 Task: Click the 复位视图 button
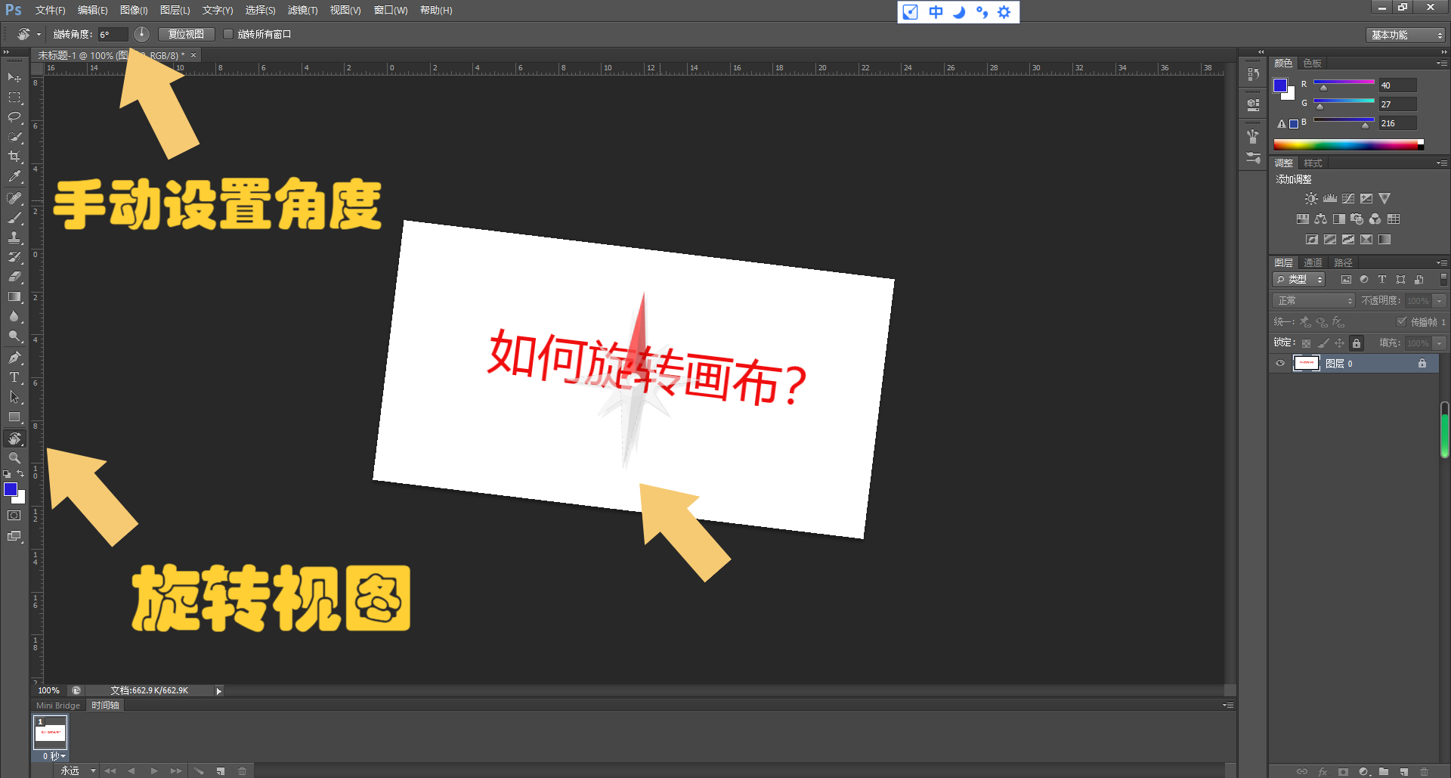coord(186,34)
